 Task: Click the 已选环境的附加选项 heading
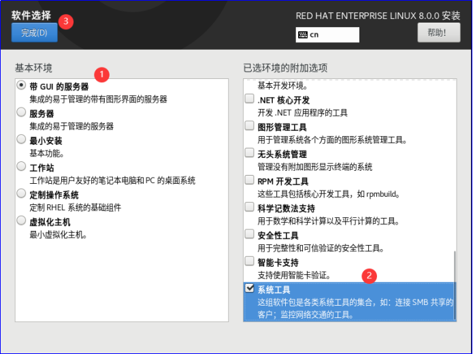[x=285, y=67]
